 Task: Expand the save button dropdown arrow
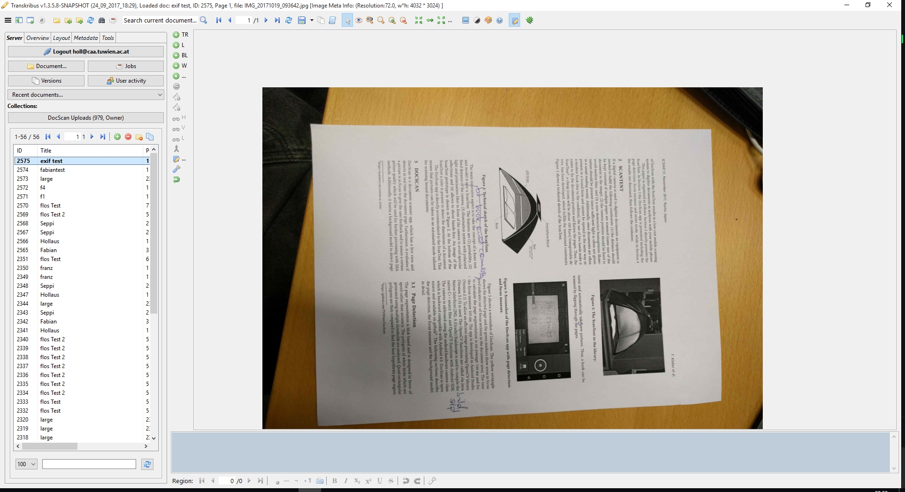click(311, 20)
